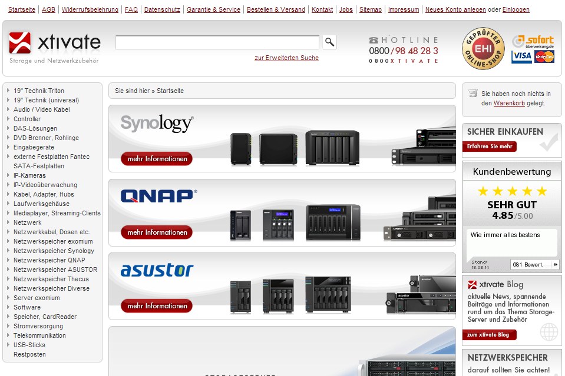The width and height of the screenshot is (565, 376).
Task: Open Kabel, Adapter, Hubs category
Action: click(44, 194)
